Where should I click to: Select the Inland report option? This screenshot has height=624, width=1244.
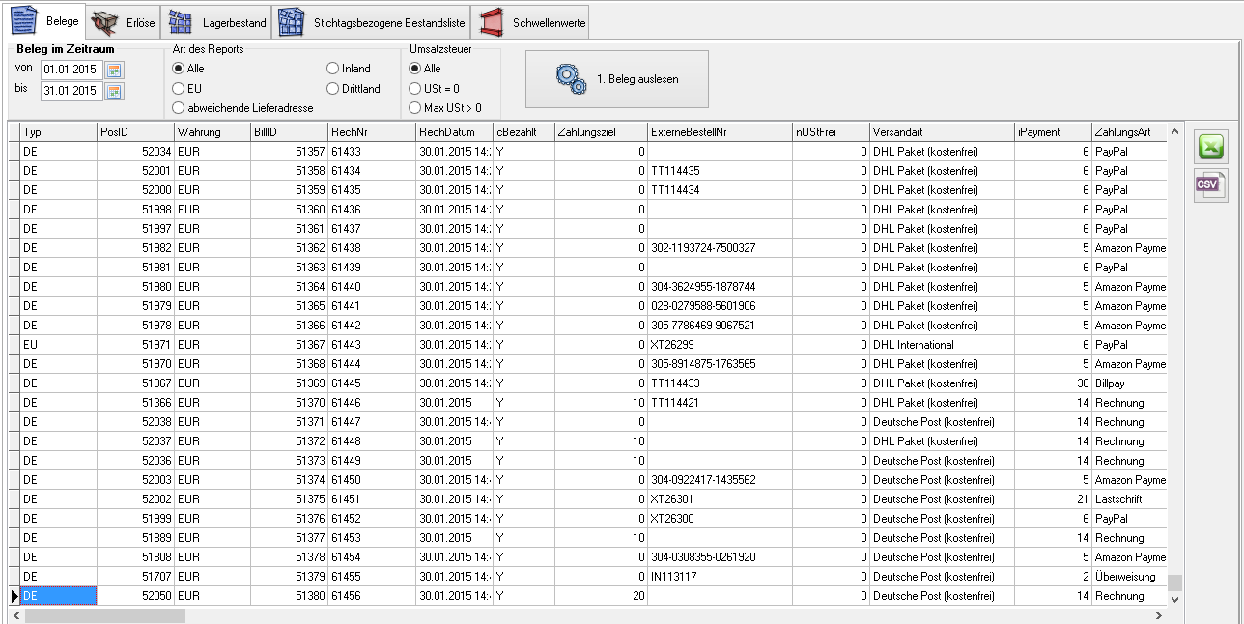coord(333,69)
